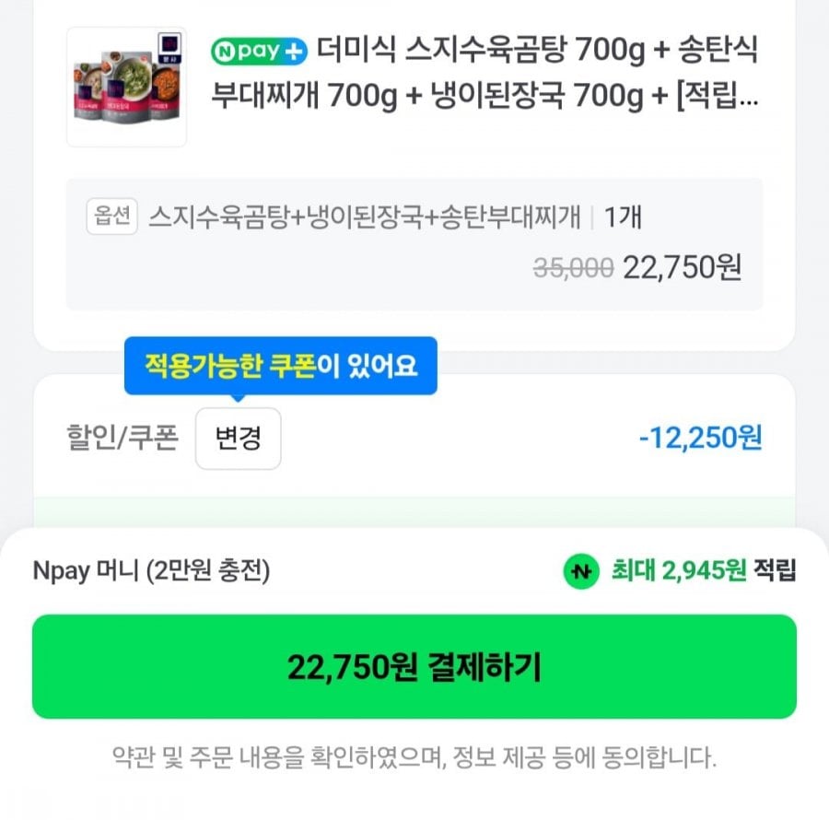Click the 최대 2,945원 적립 reward text

click(x=703, y=570)
